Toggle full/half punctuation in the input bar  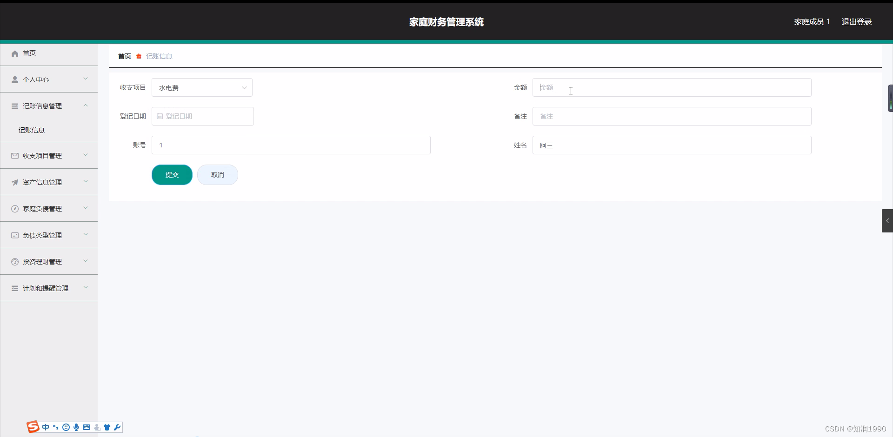(55, 427)
